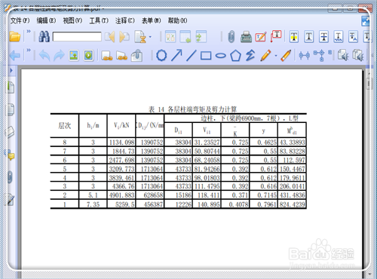The height and width of the screenshot is (279, 377).
Task: Click the 层次 column header
Action: click(x=65, y=125)
